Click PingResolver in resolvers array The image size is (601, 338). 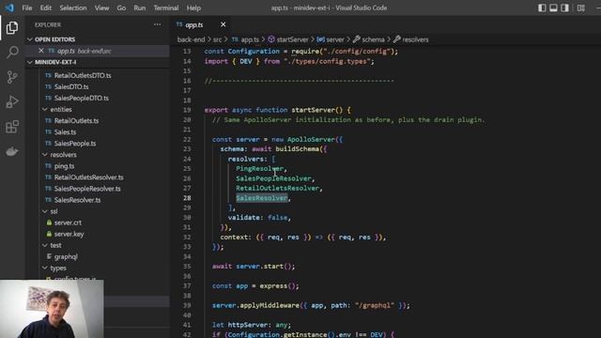click(259, 169)
